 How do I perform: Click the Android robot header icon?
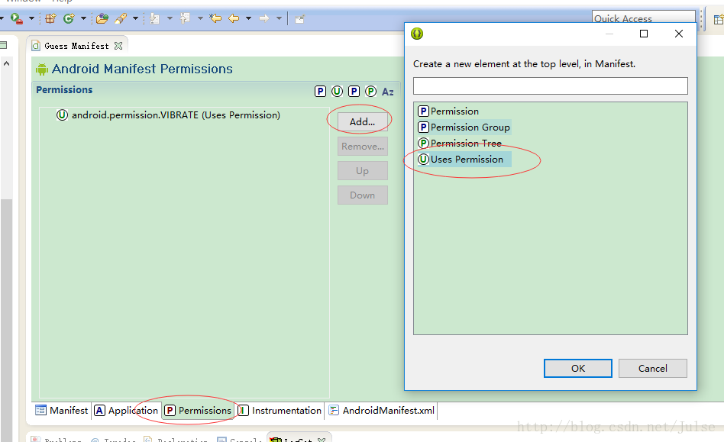(42, 69)
